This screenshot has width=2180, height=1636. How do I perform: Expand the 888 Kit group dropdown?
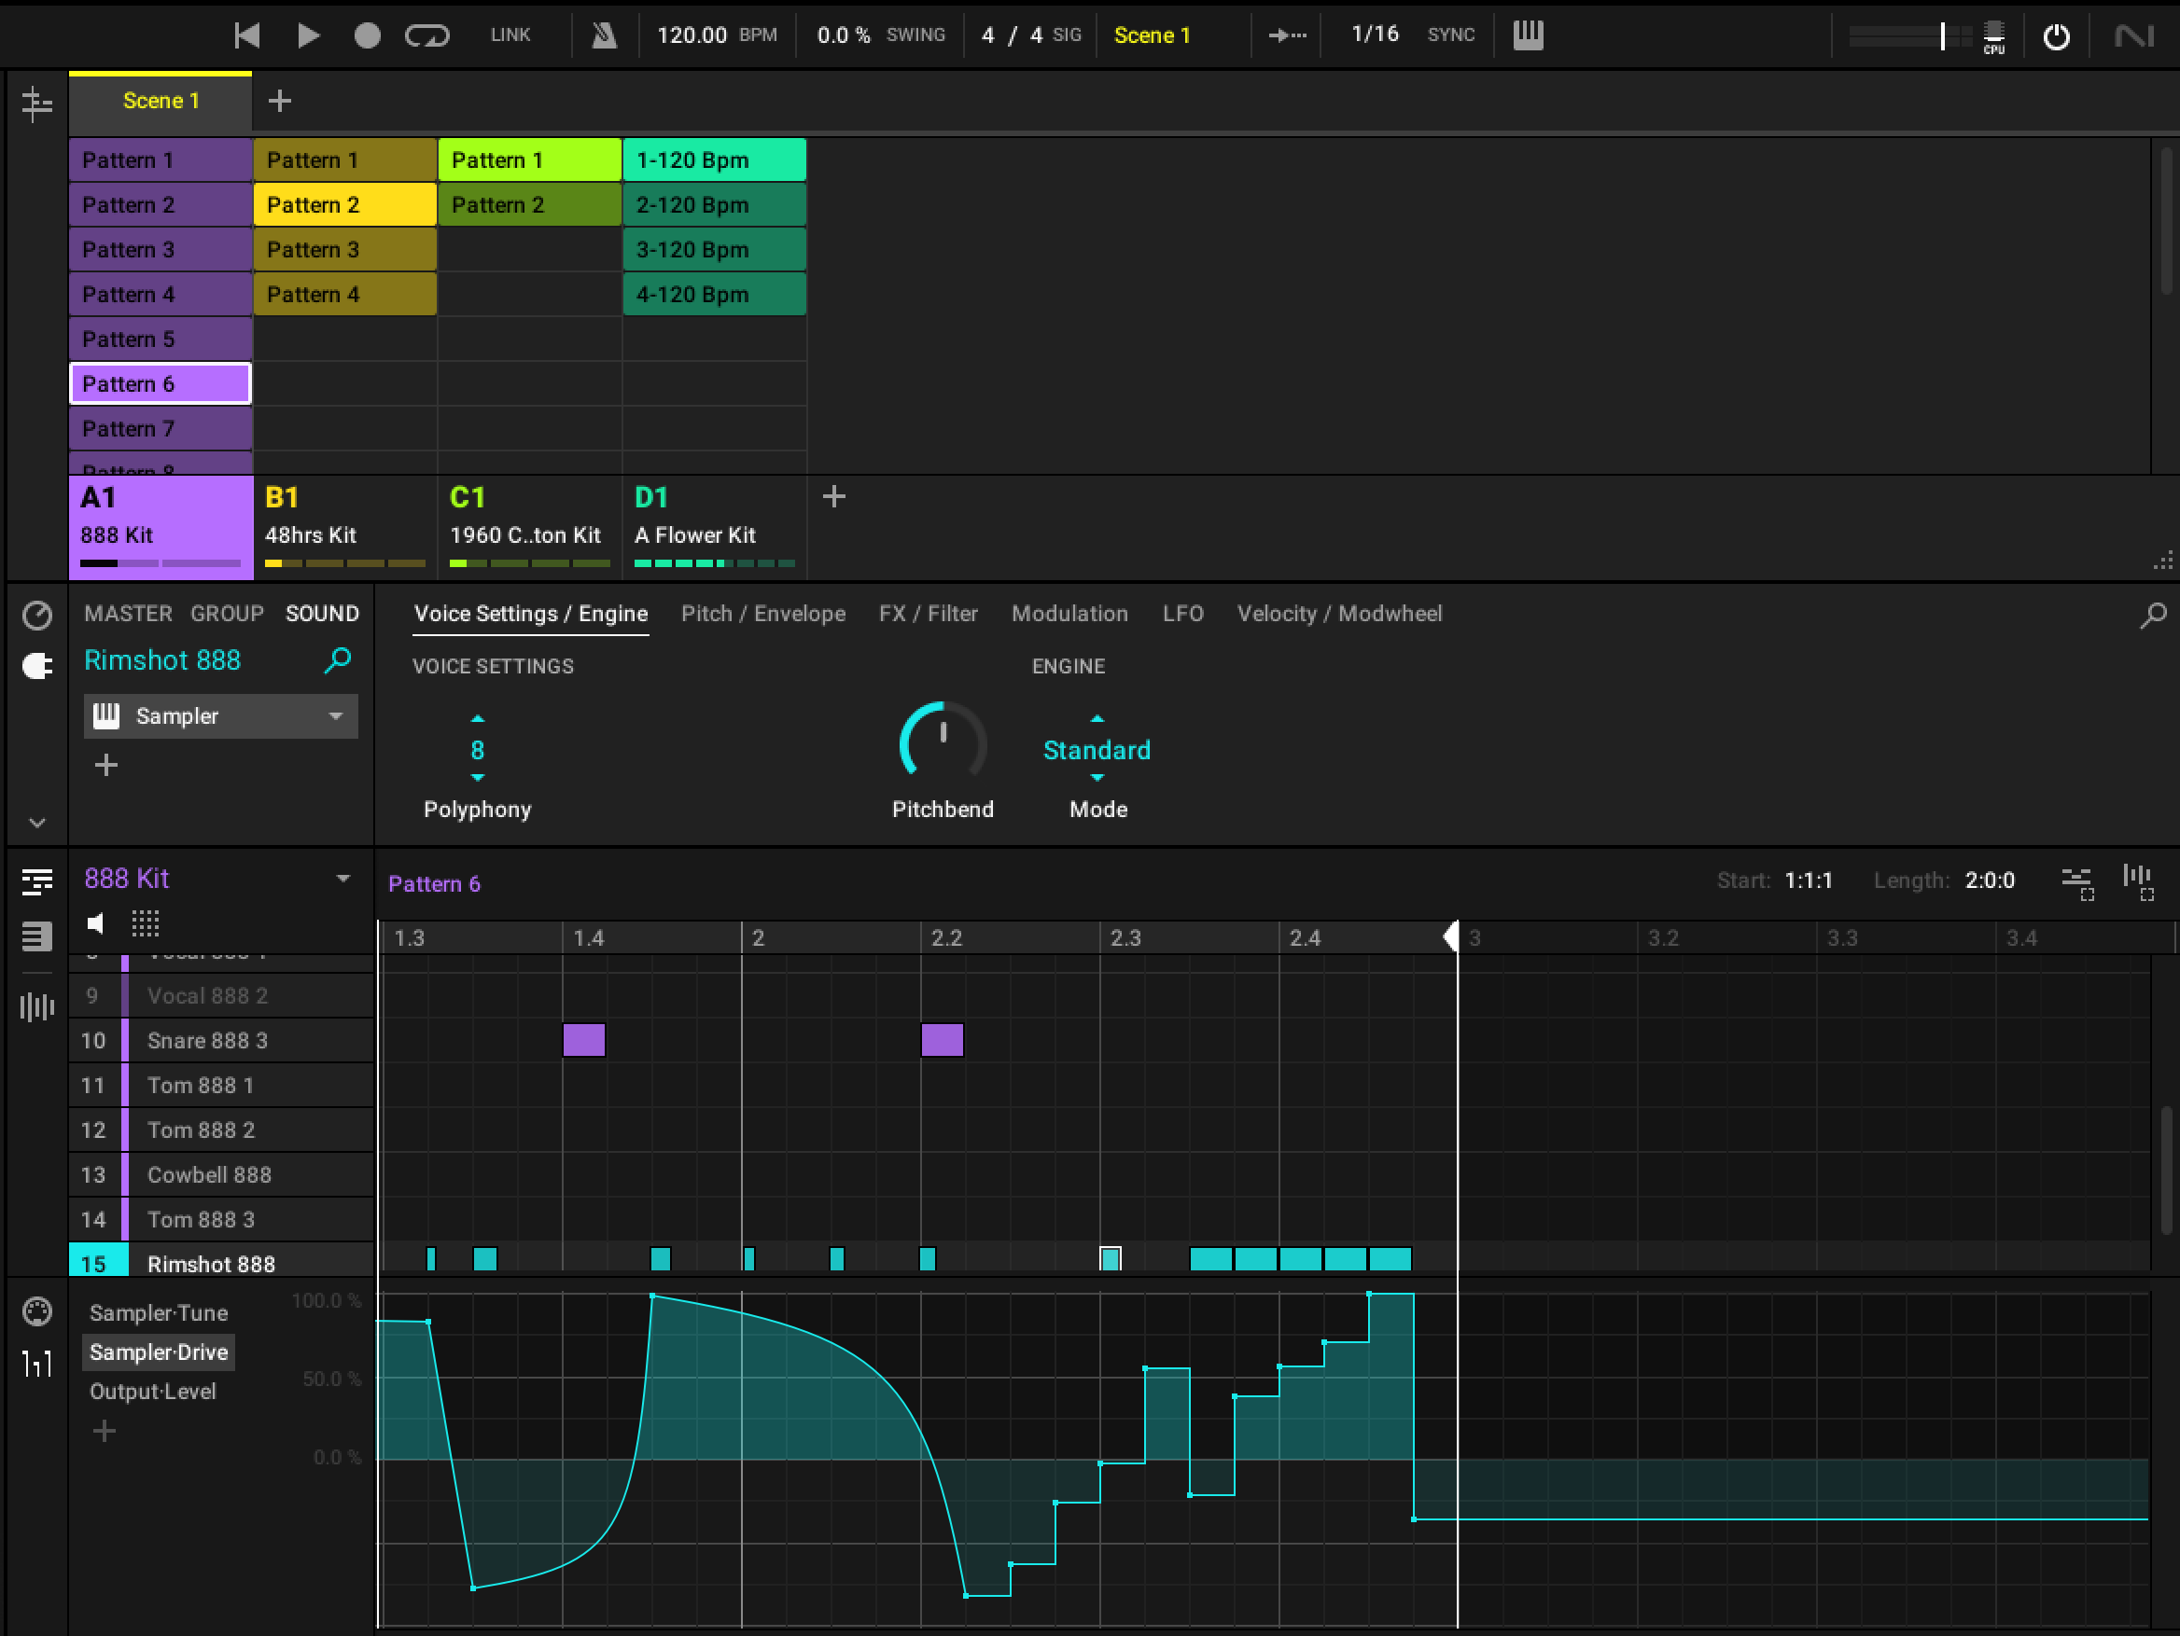[x=342, y=878]
